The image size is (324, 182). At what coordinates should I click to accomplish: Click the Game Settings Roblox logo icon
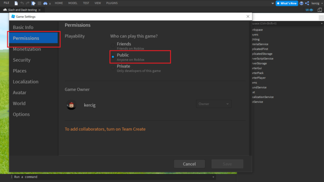tap(13, 16)
